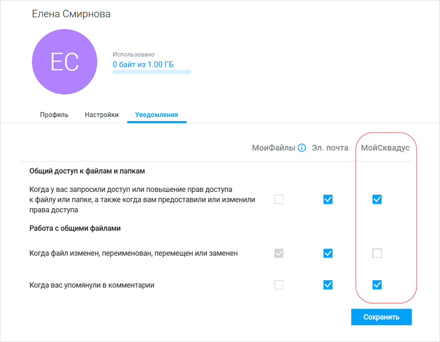The width and height of the screenshot is (440, 342).
Task: Click the greyed МоиФайлы checkbox for file changes
Action: (279, 253)
